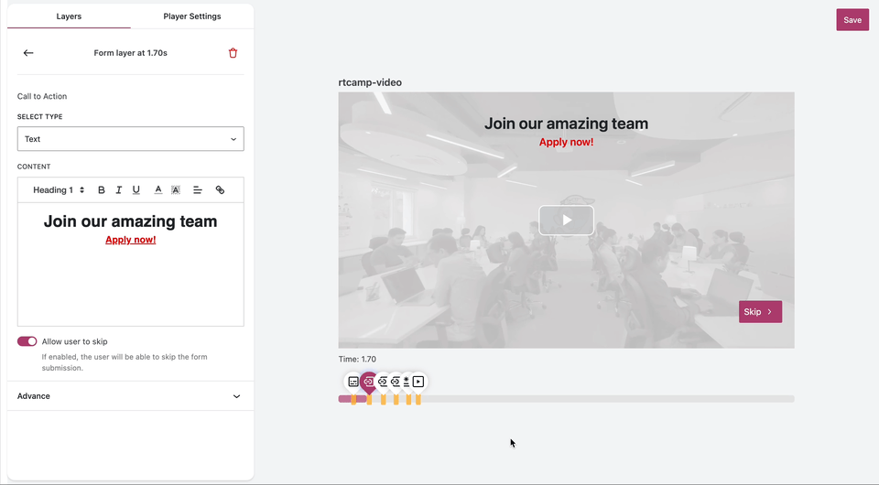Open the text background color picker
The height and width of the screenshot is (485, 879).
(x=176, y=190)
